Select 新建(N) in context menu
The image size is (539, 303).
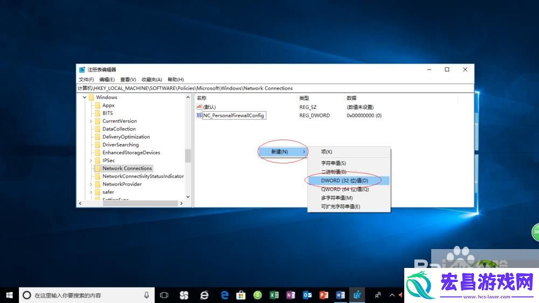pos(283,151)
